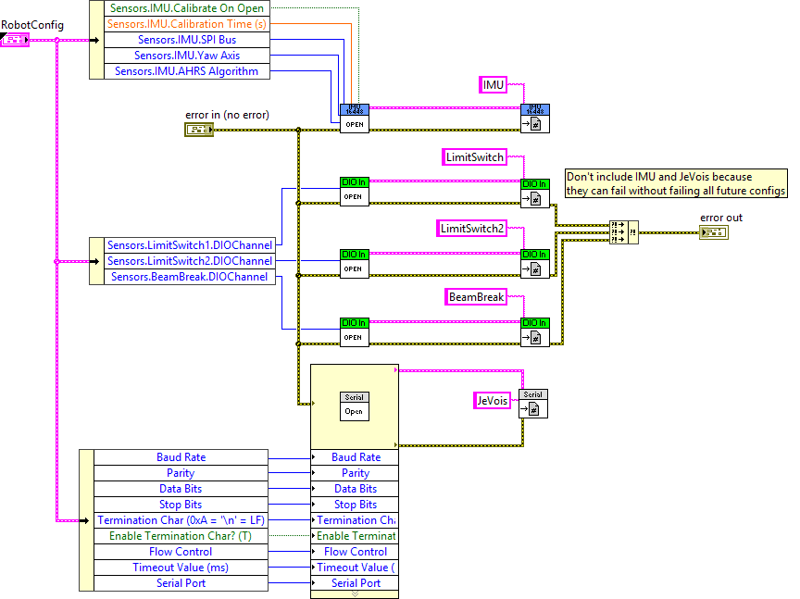800x599 pixels.
Task: Select the Baud Rate element in left unbundle
Action: 181,457
